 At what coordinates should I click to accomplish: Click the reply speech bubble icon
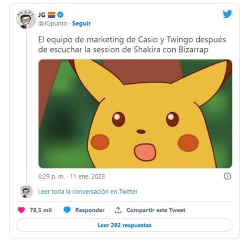point(67,210)
